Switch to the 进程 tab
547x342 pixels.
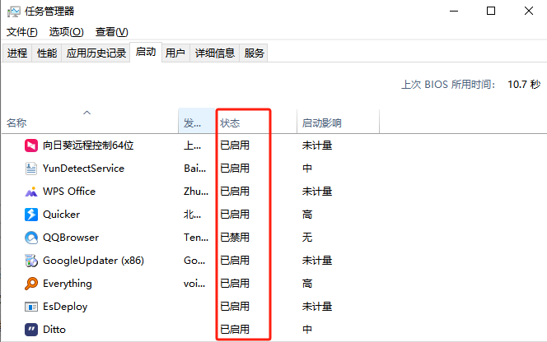17,53
